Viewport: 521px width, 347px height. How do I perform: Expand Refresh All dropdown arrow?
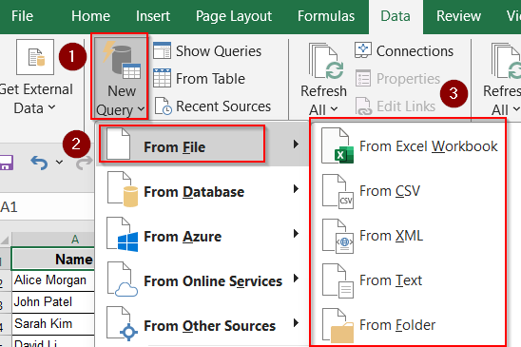coord(335,108)
